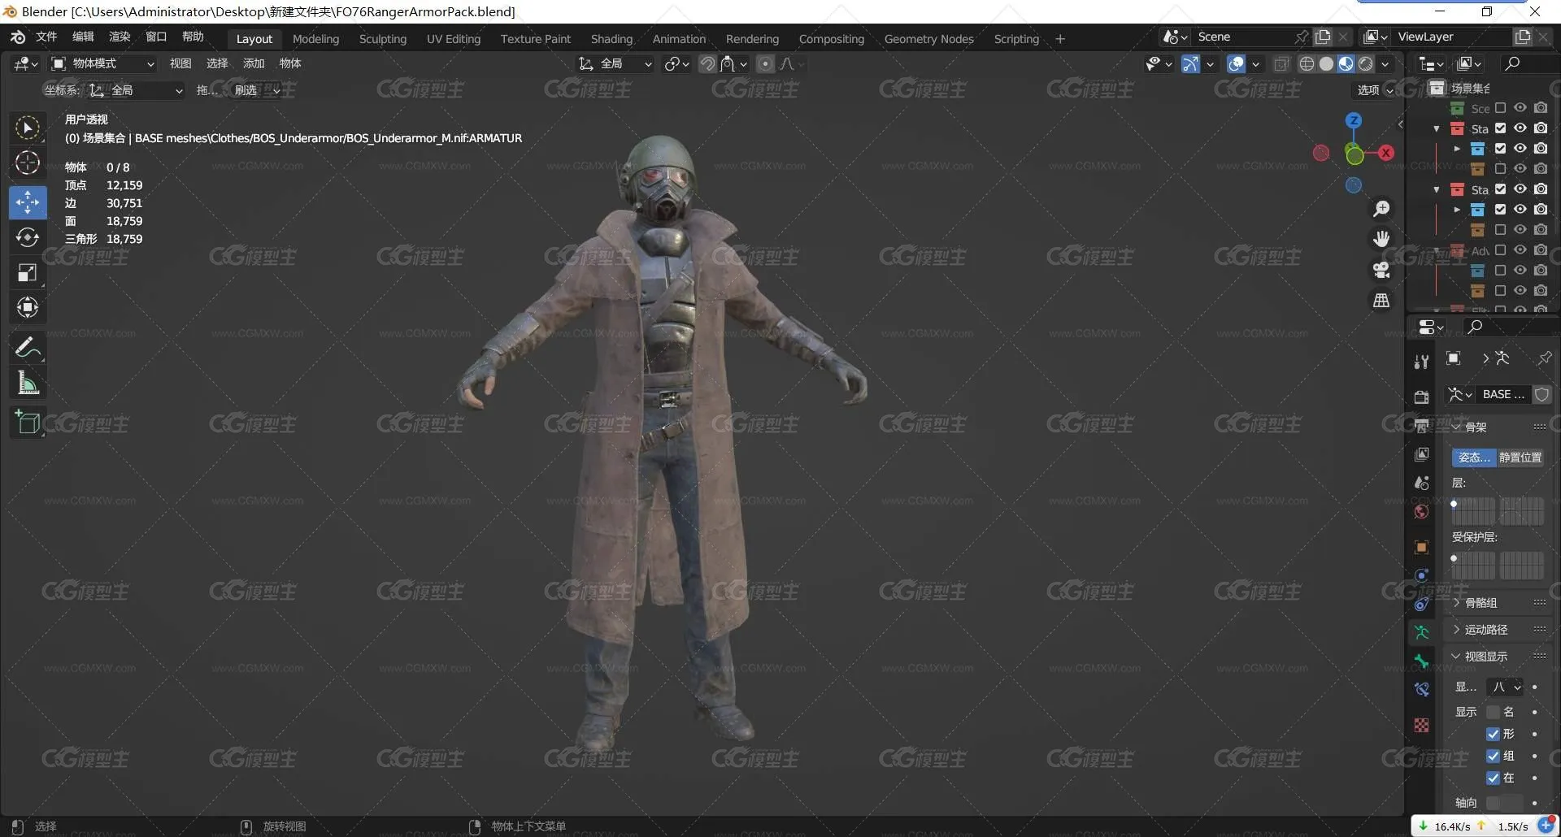The height and width of the screenshot is (837, 1561).
Task: Switch perspective/orthographic with grid icon
Action: point(1381,301)
